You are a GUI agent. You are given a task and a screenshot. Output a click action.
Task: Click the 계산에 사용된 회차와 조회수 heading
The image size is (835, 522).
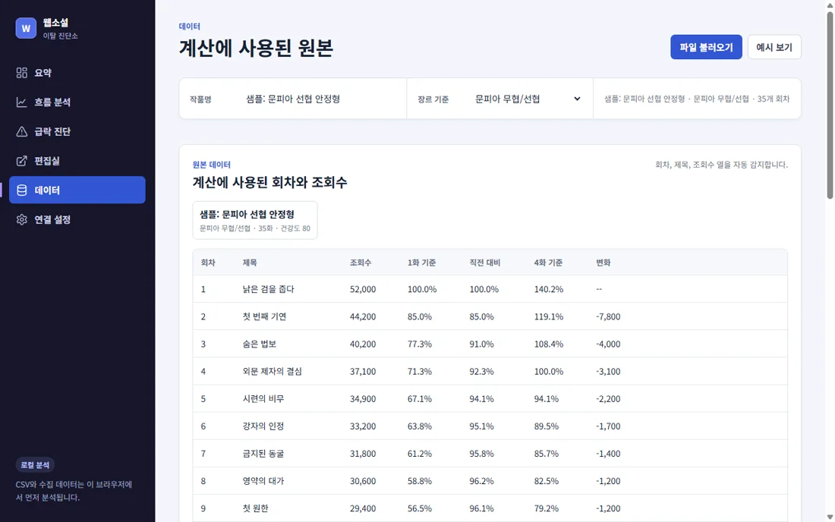tap(269, 183)
